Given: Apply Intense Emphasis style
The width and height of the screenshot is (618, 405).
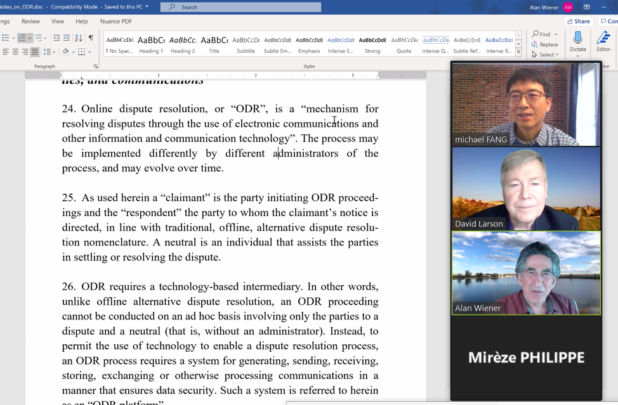Looking at the screenshot, I should 341,45.
